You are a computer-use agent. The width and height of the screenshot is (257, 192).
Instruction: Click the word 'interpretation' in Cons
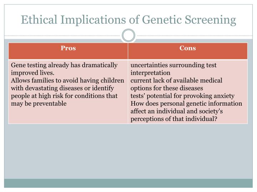150,73
